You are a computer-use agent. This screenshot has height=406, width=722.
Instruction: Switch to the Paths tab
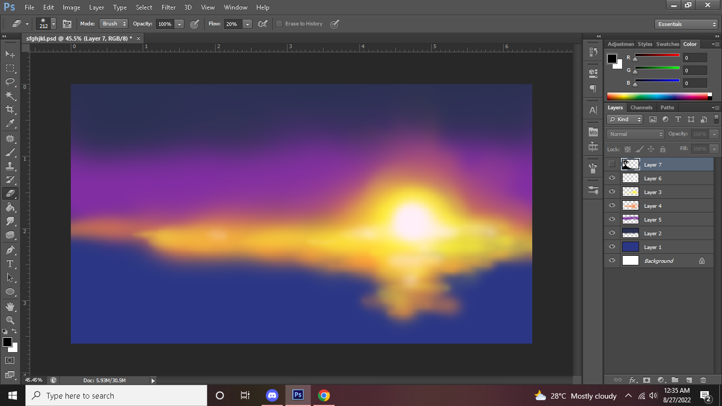tap(668, 107)
